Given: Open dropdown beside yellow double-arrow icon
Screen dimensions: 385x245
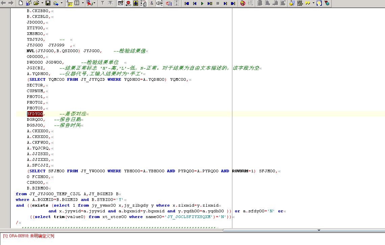Looking at the screenshot, I should [x=313, y=3].
